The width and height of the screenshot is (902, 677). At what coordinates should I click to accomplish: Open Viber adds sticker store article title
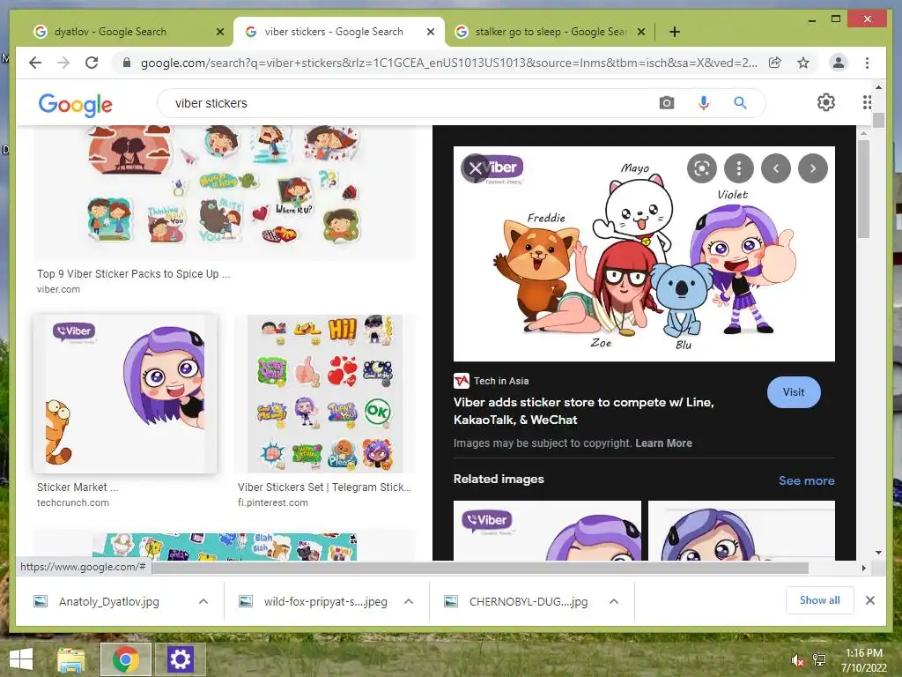click(x=583, y=411)
